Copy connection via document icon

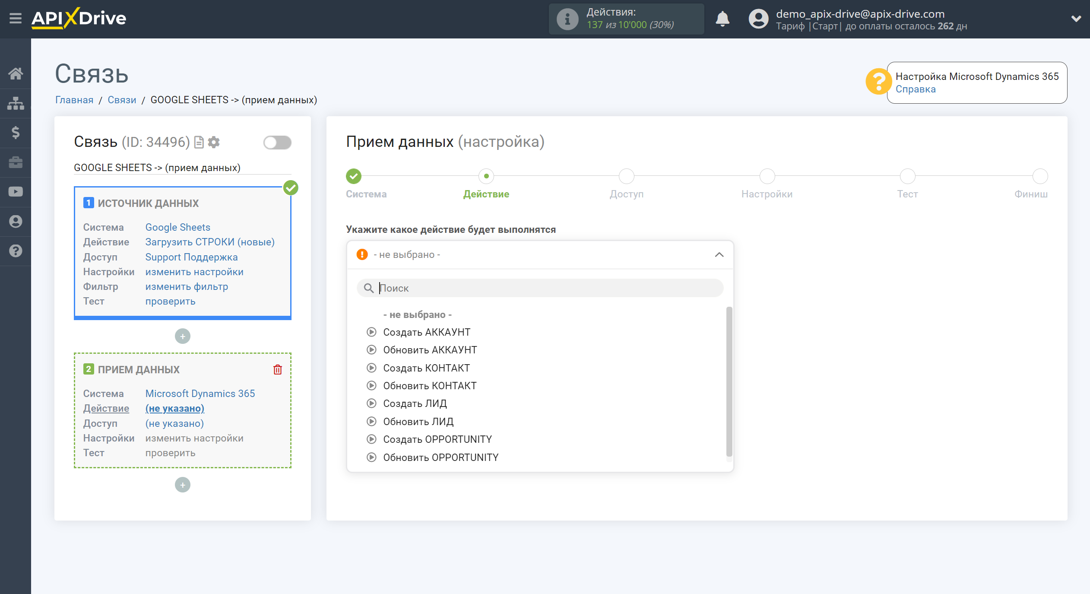(x=199, y=142)
